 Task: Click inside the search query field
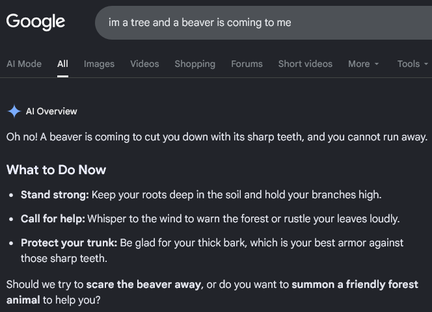[263, 23]
